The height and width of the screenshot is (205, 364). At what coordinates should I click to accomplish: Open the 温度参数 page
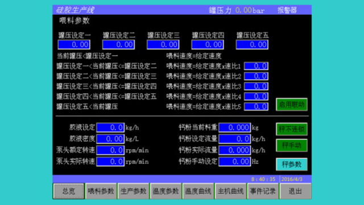click(x=166, y=191)
